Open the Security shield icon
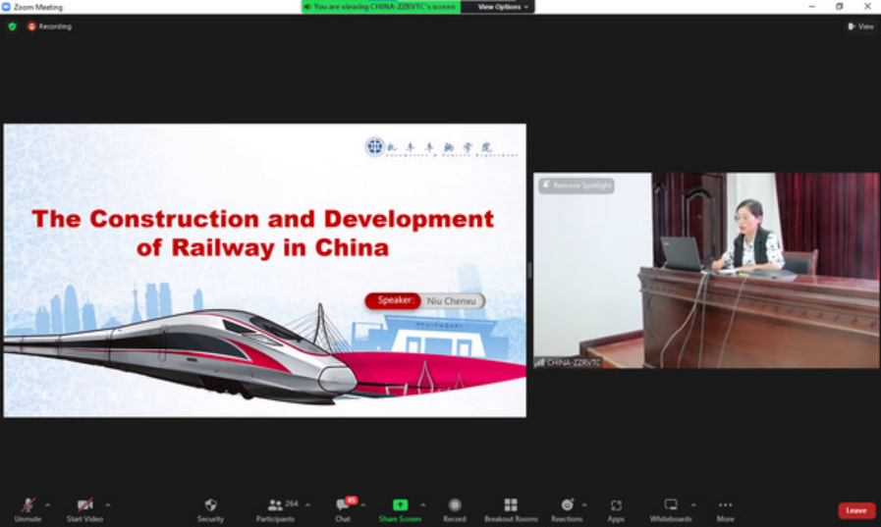The image size is (881, 527). point(210,505)
